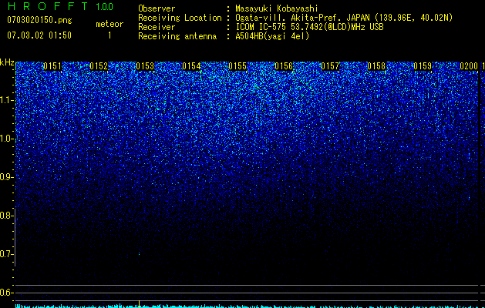Click time marker 0200

coord(469,66)
